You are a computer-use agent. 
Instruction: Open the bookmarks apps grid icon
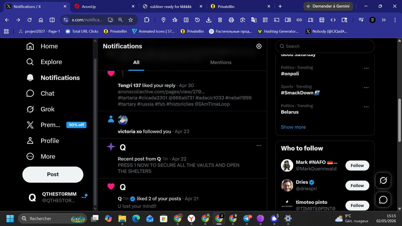click(6, 31)
